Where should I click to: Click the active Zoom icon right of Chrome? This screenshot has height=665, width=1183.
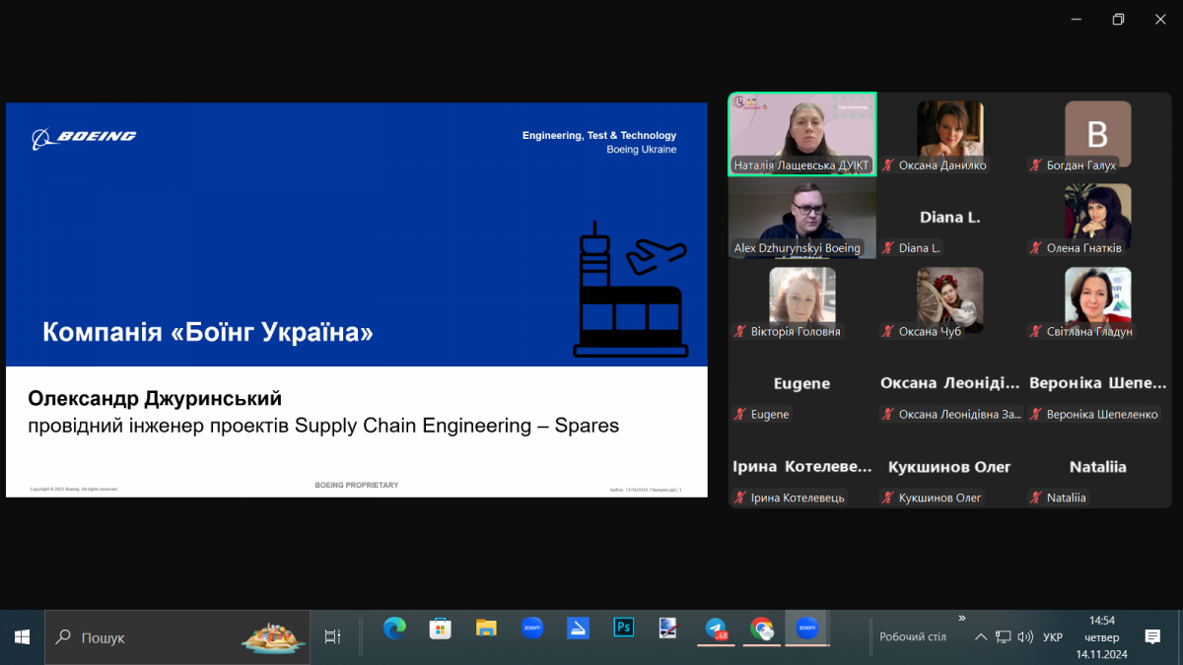point(806,629)
